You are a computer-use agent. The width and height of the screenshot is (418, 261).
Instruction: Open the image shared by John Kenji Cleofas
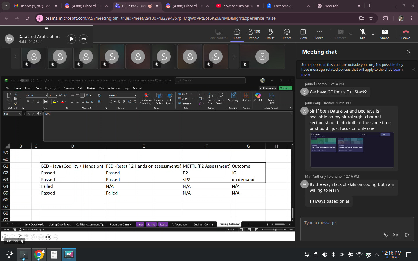(x=352, y=150)
